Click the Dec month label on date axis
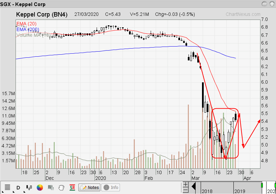This screenshot has height=194, width=276. pyautogui.click(x=50, y=178)
